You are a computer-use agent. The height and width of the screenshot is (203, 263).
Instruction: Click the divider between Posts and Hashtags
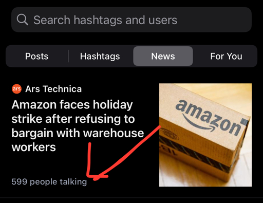coord(68,56)
